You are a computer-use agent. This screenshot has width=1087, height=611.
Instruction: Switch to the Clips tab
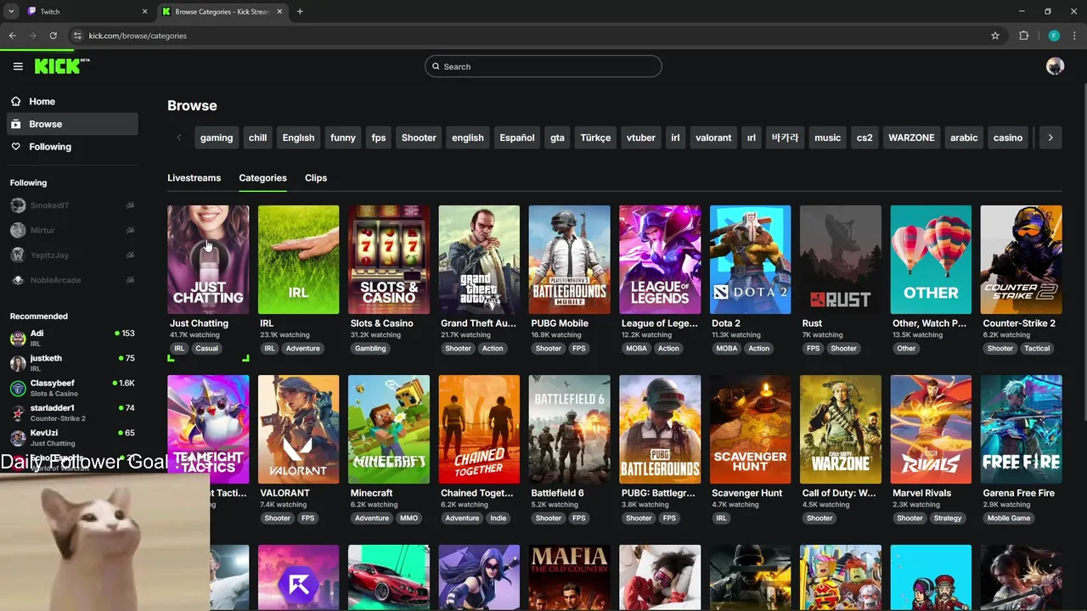(x=316, y=177)
